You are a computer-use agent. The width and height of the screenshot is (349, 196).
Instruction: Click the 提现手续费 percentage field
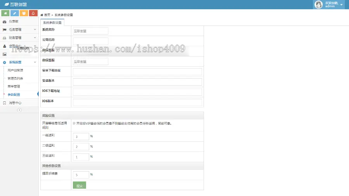pyautogui.click(x=81, y=175)
